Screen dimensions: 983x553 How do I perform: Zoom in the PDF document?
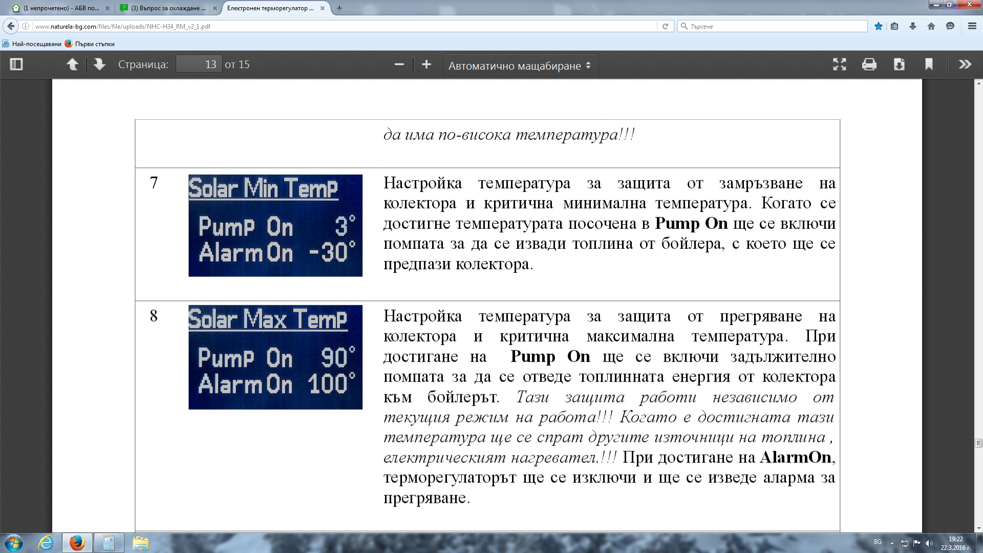[426, 65]
